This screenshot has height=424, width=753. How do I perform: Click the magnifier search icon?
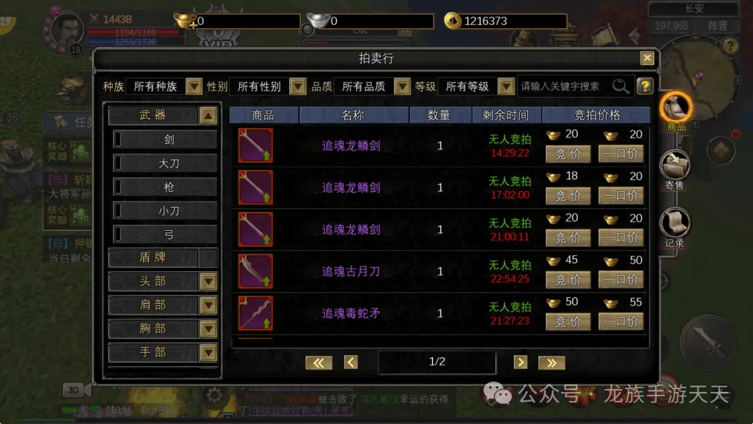(620, 86)
